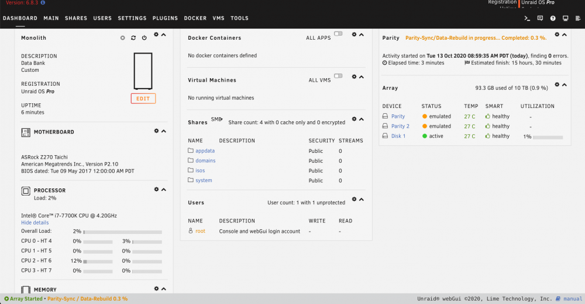Click the Parity healthy thumbs-up icon
Viewport: 585px width, 304px height.
click(488, 116)
